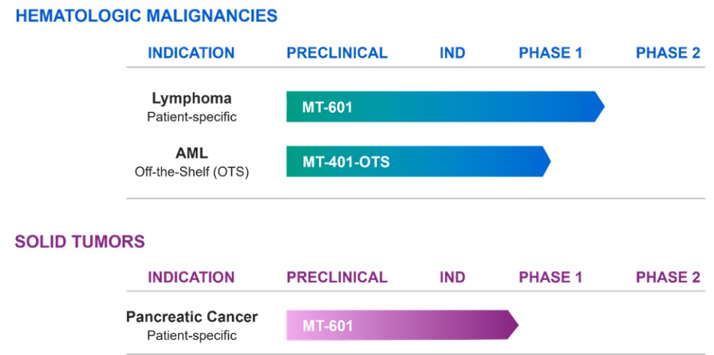Click the Pancreatic Cancer indication label
The width and height of the screenshot is (714, 355).
coord(191,317)
